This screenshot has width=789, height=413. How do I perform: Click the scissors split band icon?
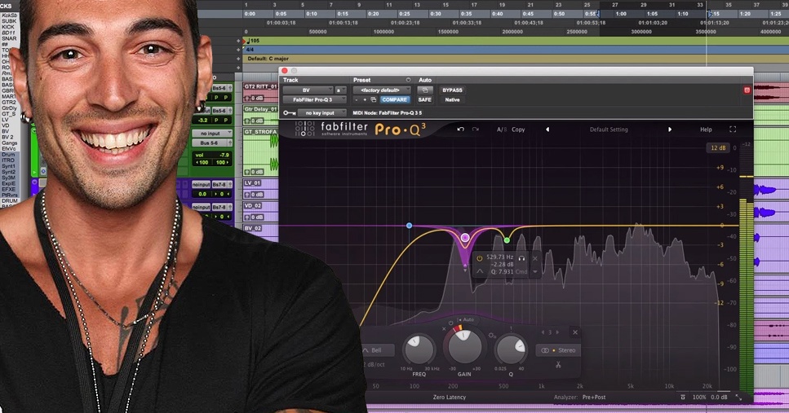click(558, 364)
